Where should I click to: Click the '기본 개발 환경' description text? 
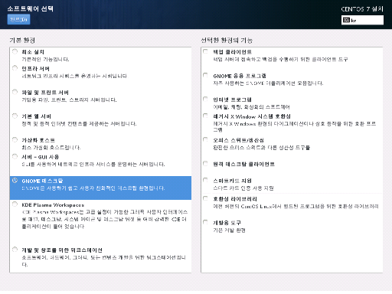click(x=229, y=230)
